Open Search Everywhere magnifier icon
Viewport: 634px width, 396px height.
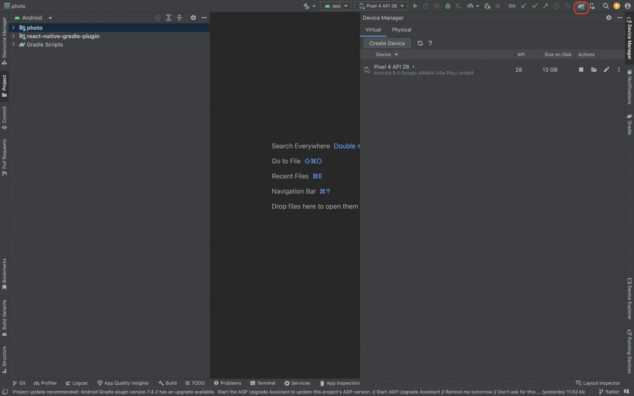click(606, 6)
